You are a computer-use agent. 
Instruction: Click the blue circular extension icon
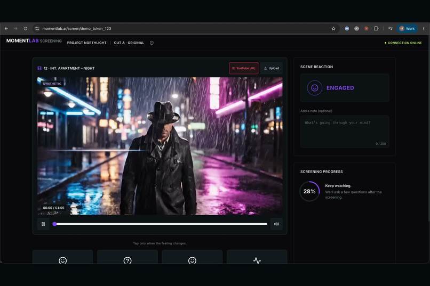click(347, 28)
